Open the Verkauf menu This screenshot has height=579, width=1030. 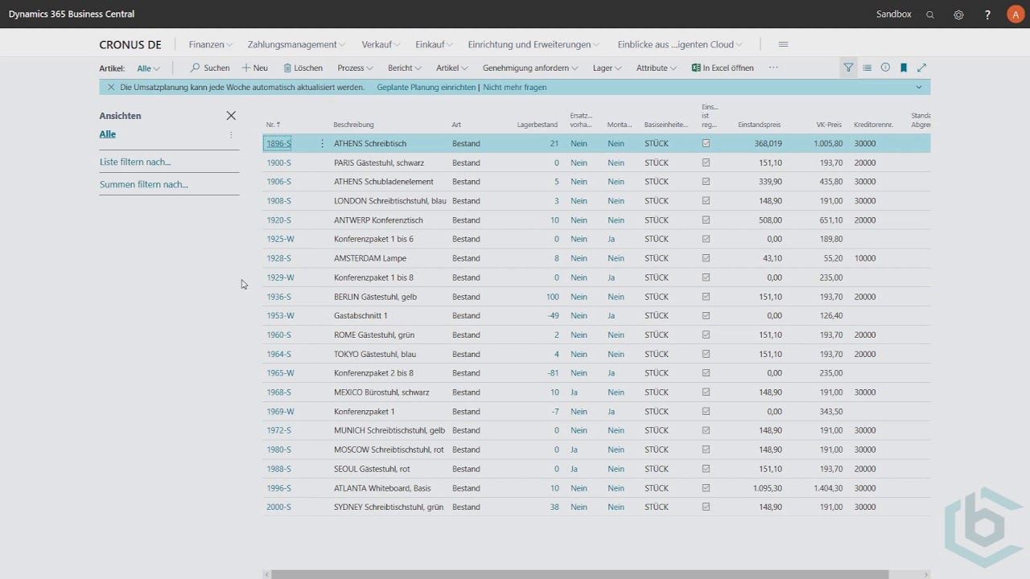pos(380,44)
